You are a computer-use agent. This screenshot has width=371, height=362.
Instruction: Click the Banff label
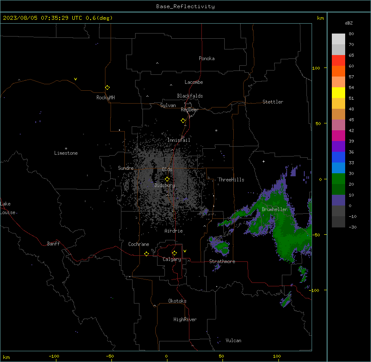click(53, 244)
